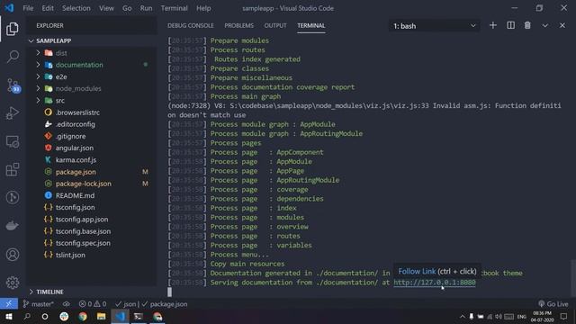
Task: Open the package.json file
Action: [76, 172]
